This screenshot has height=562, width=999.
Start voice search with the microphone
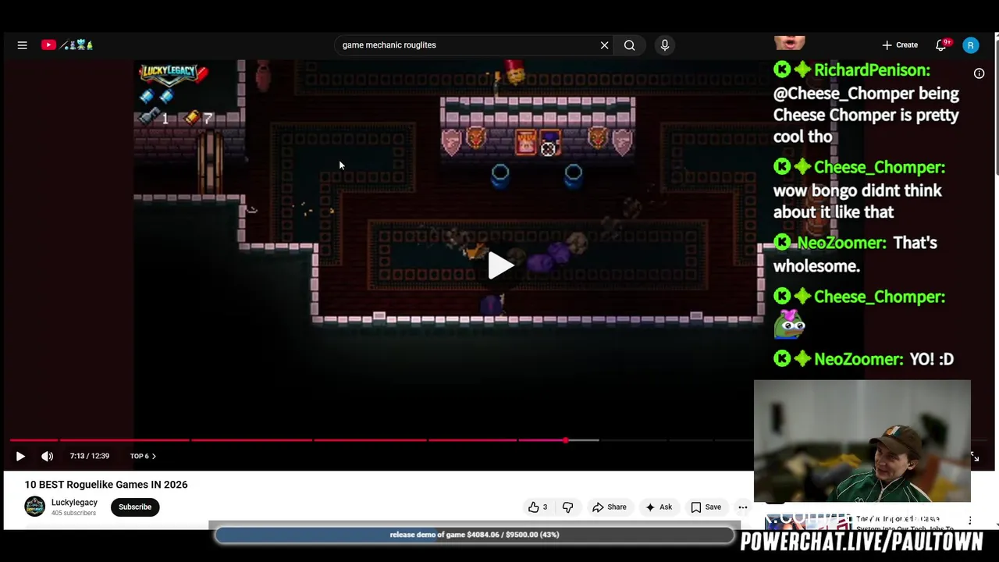(665, 45)
